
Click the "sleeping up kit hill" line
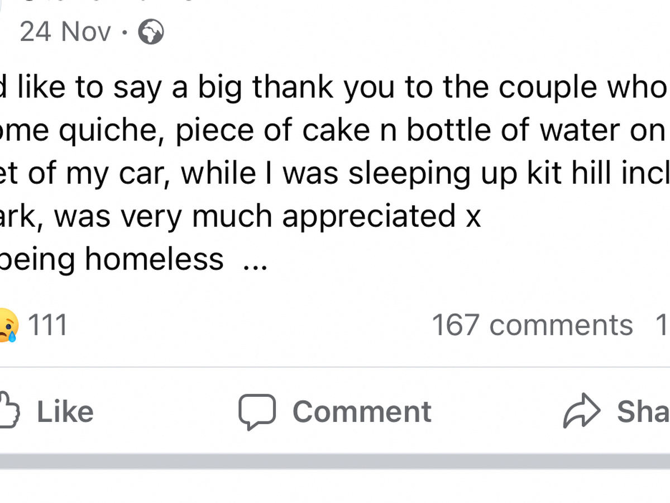tap(335, 174)
